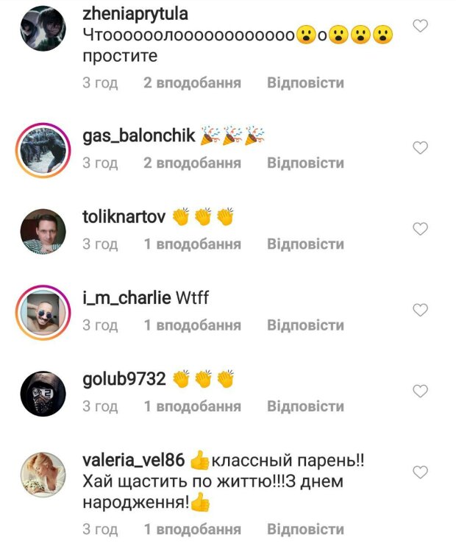
Task: View gas_balonchik story avatar
Action: click(x=43, y=150)
